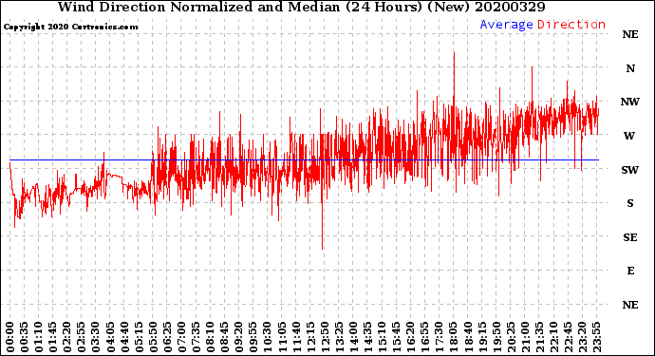The height and width of the screenshot is (356, 655).
Task: Click the '23:55' time axis label
Action: click(596, 337)
